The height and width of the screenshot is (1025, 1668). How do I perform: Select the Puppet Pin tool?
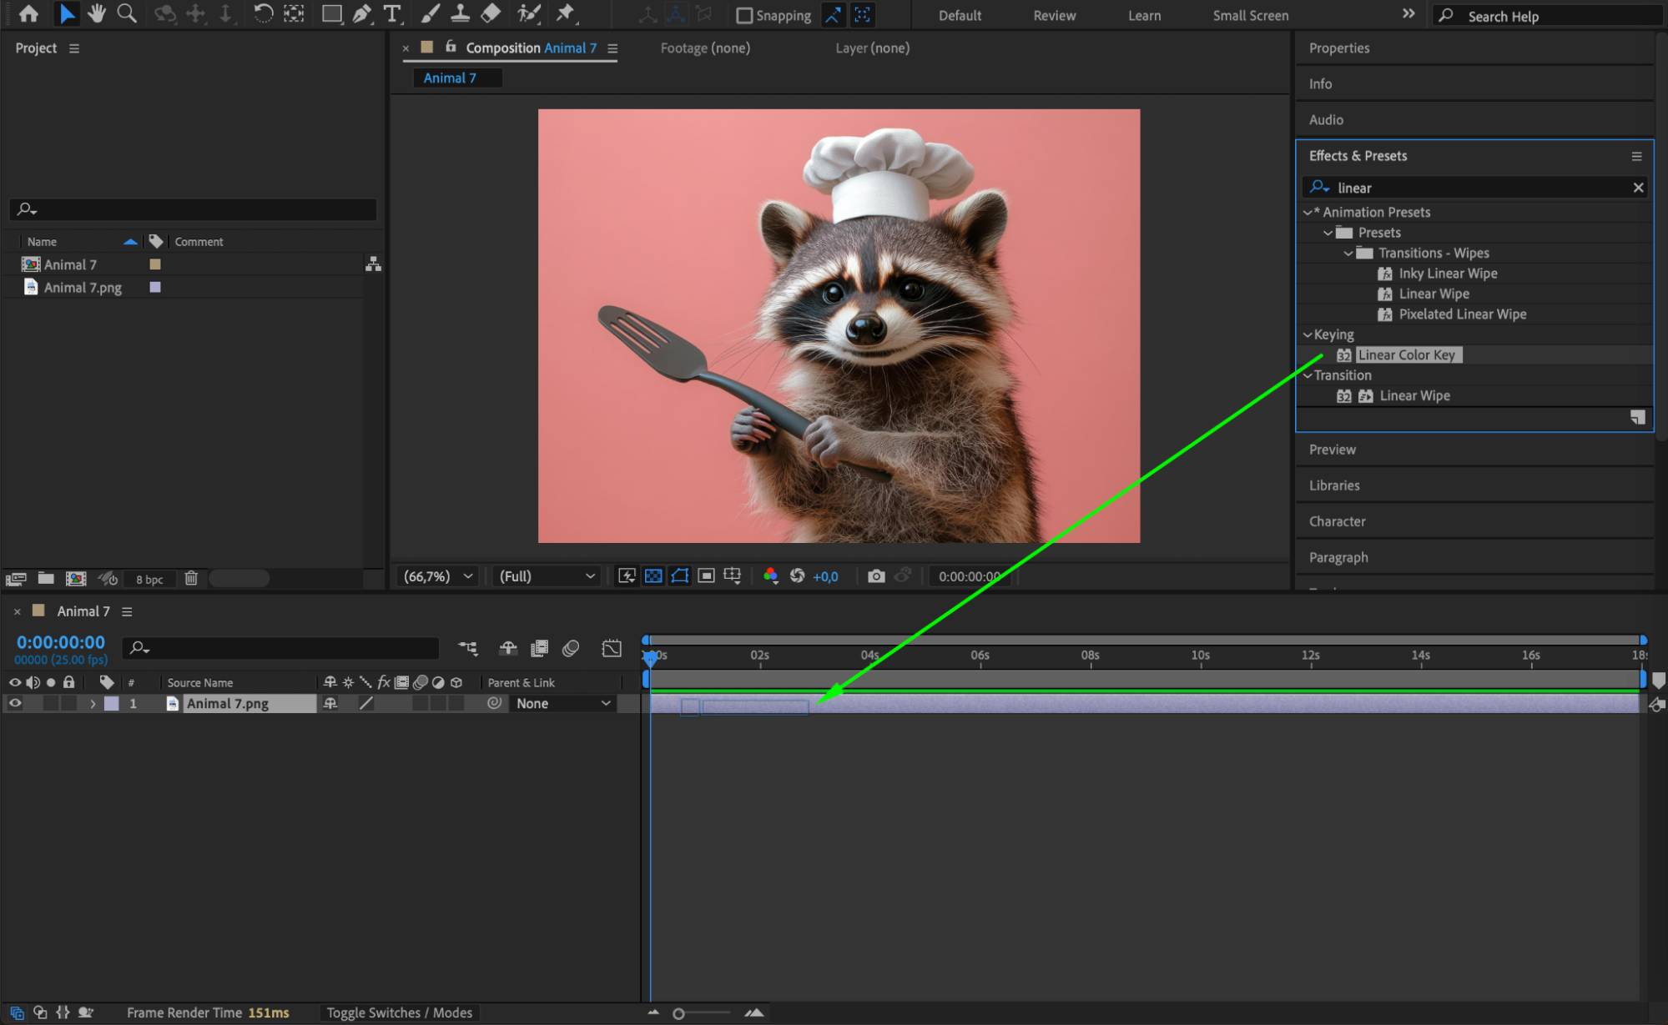tap(566, 13)
